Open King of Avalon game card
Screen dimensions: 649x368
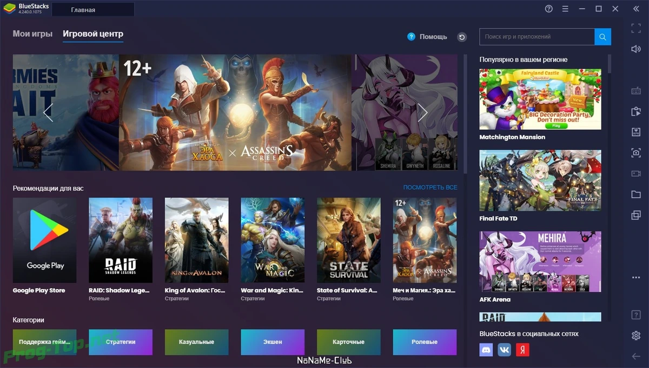(197, 240)
